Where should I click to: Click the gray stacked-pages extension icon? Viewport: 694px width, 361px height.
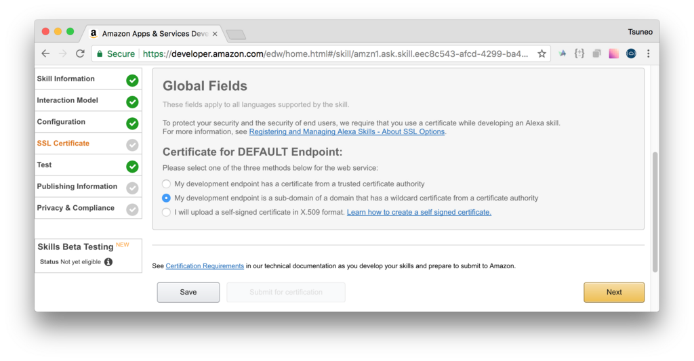[x=596, y=54]
